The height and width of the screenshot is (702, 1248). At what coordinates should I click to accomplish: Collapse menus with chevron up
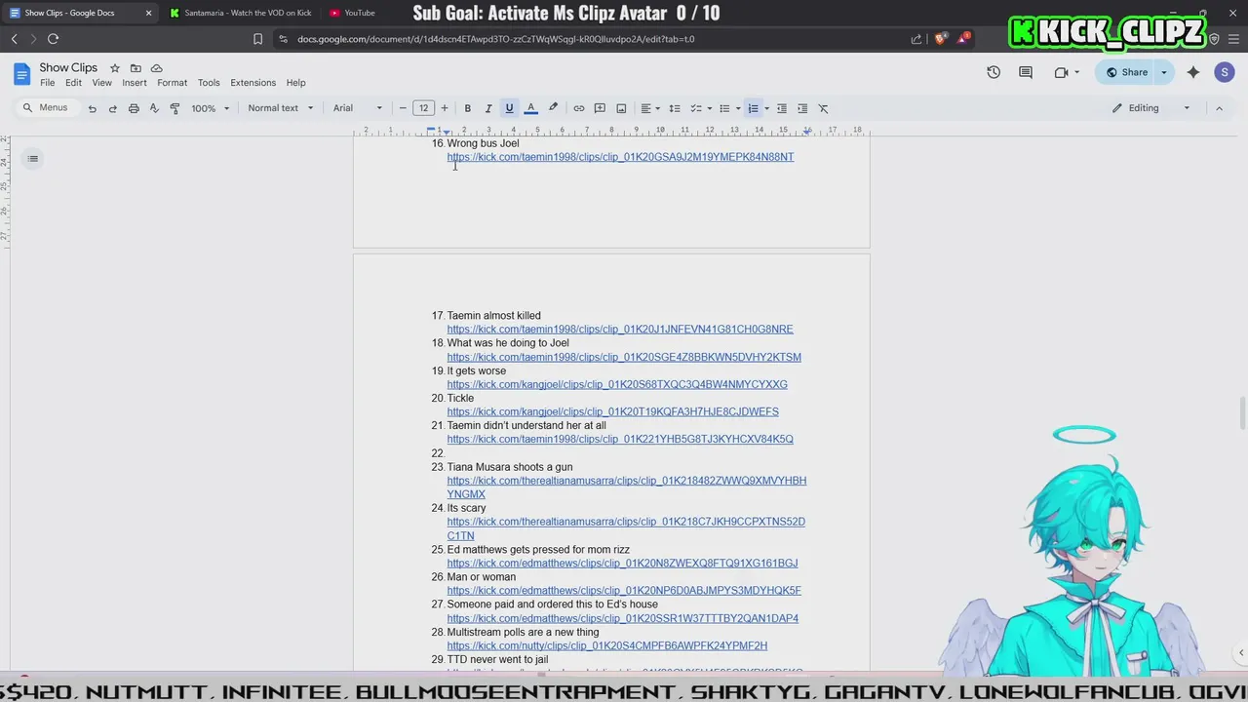1219,108
